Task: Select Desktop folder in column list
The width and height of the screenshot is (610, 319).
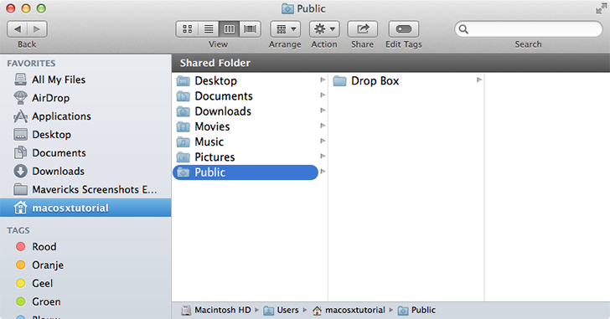Action: tap(246, 80)
